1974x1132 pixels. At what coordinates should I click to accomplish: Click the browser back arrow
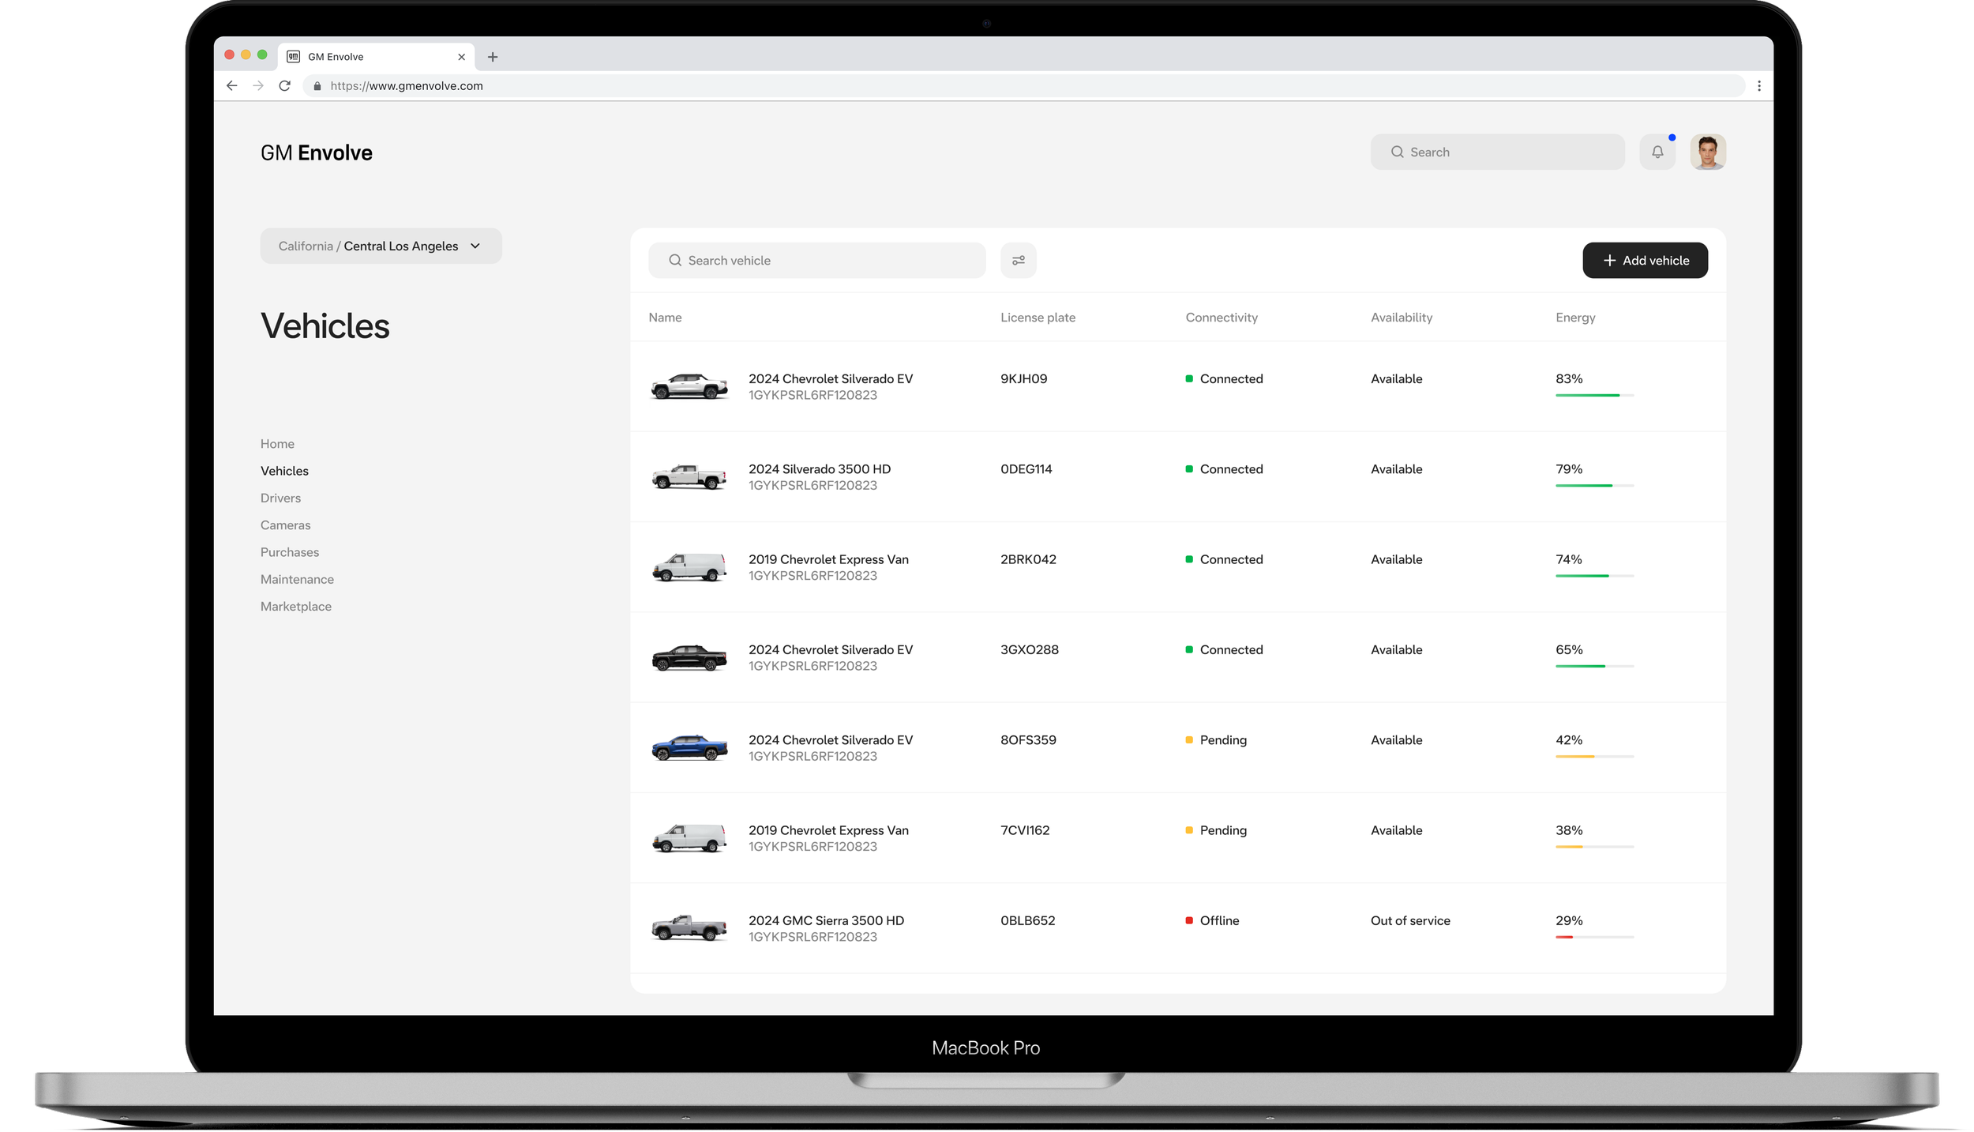point(231,85)
